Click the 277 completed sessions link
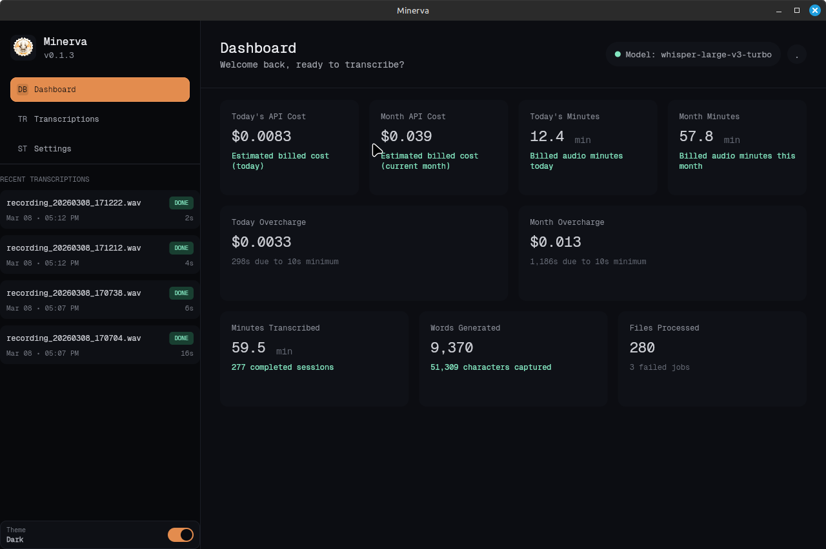 [x=283, y=367]
